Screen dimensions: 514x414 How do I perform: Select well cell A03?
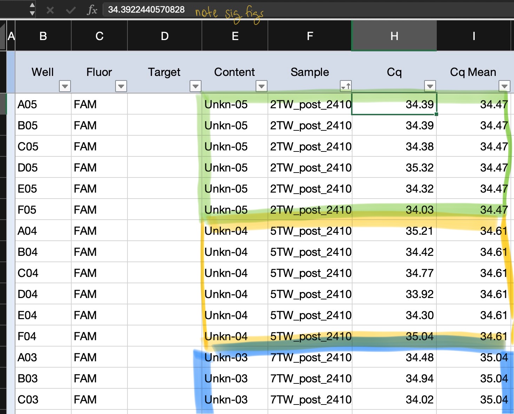pos(43,357)
